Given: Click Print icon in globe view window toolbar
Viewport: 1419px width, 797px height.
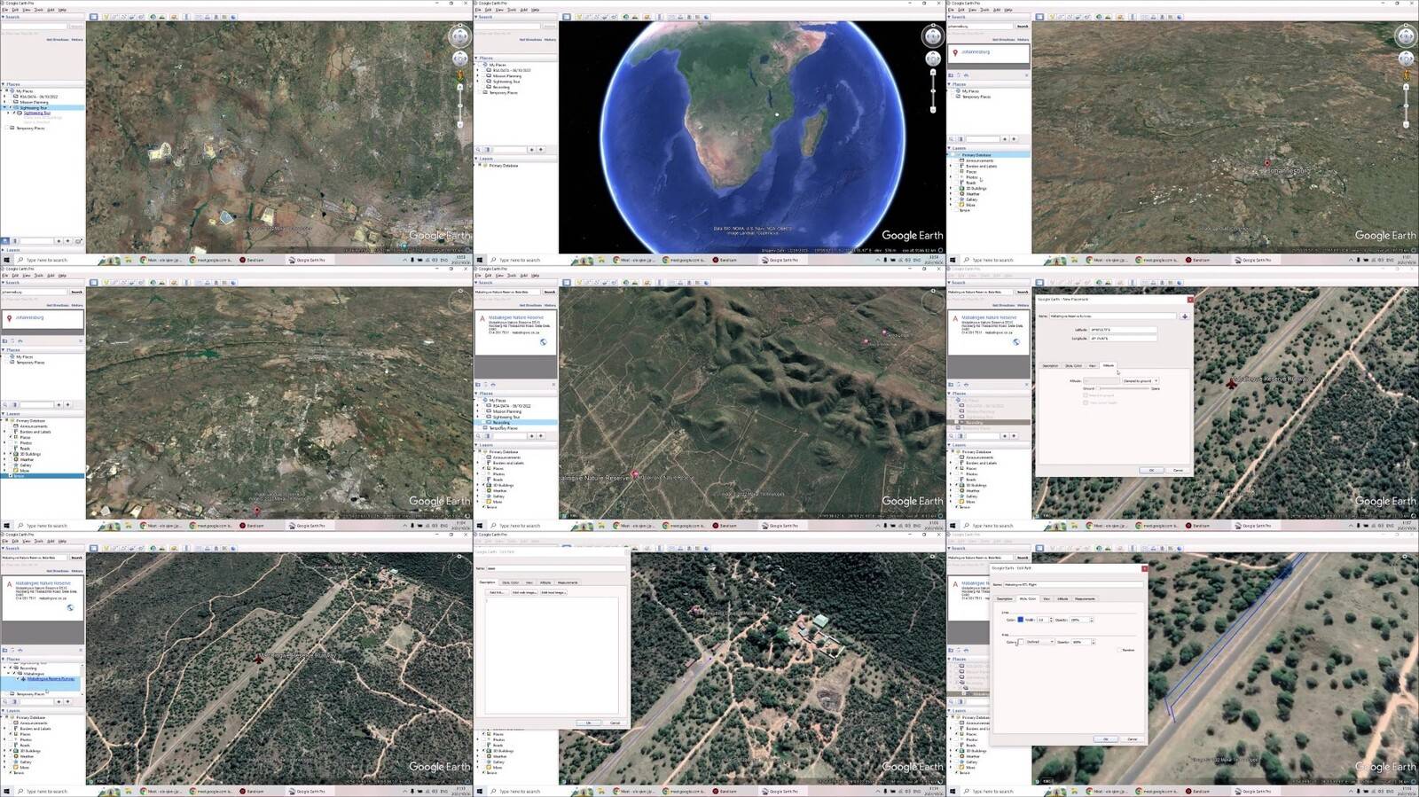Looking at the screenshot, I should click(680, 17).
